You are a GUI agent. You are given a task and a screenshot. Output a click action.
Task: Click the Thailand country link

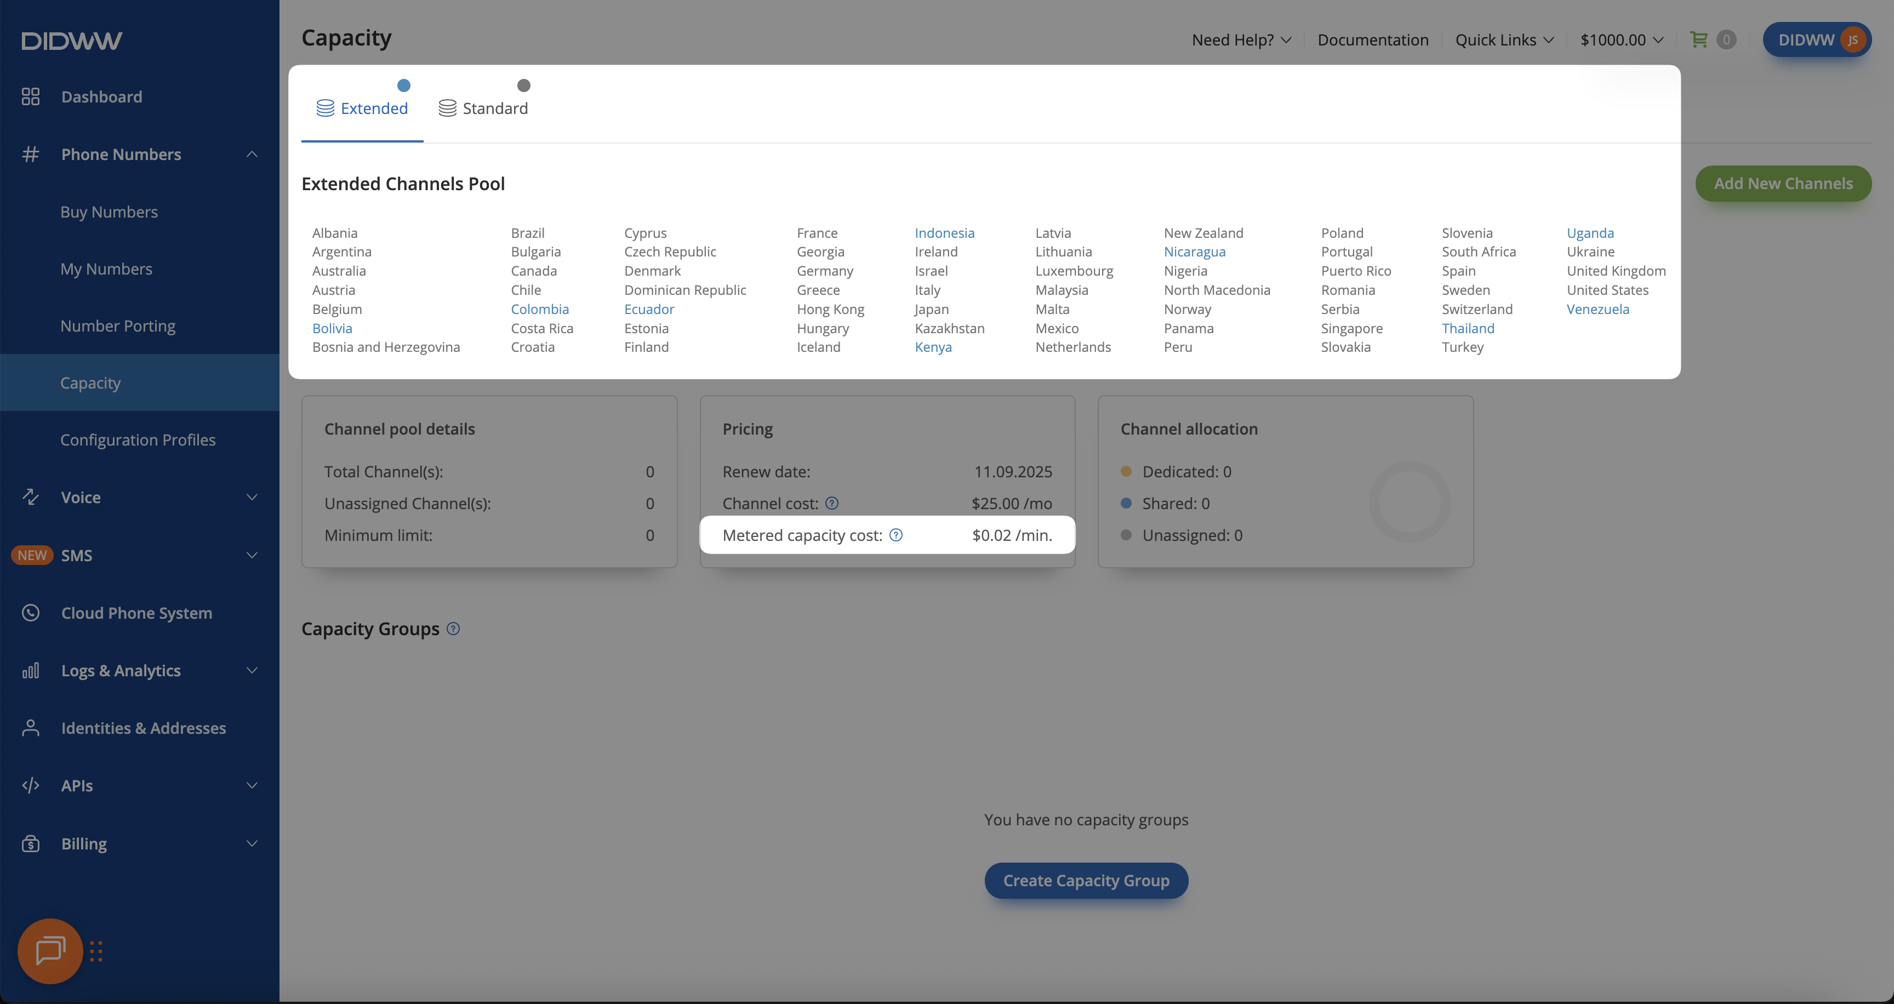coord(1468,328)
